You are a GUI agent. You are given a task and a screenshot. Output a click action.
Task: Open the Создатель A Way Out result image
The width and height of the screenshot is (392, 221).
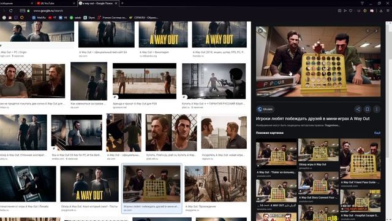pos(224,133)
